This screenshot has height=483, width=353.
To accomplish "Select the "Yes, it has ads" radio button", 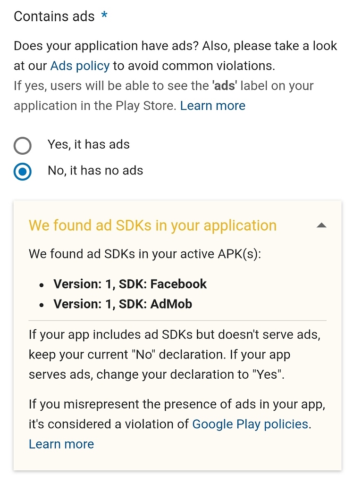I will (x=23, y=146).
